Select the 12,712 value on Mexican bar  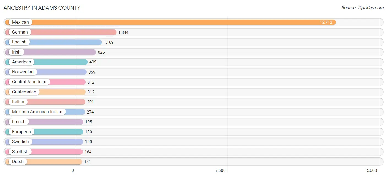coord(326,22)
